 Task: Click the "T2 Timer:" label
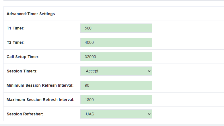(x=16, y=42)
